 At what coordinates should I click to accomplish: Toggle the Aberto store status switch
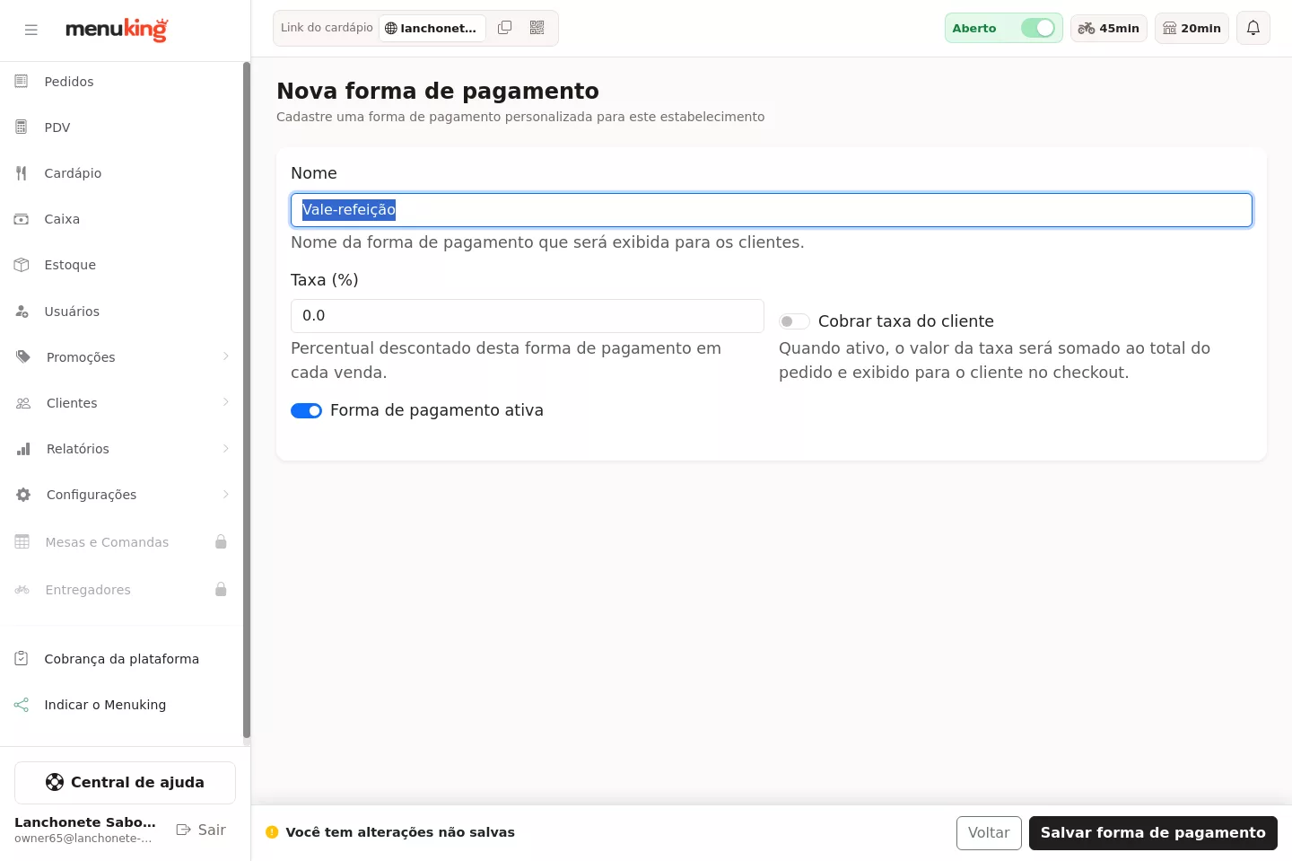tap(1038, 28)
